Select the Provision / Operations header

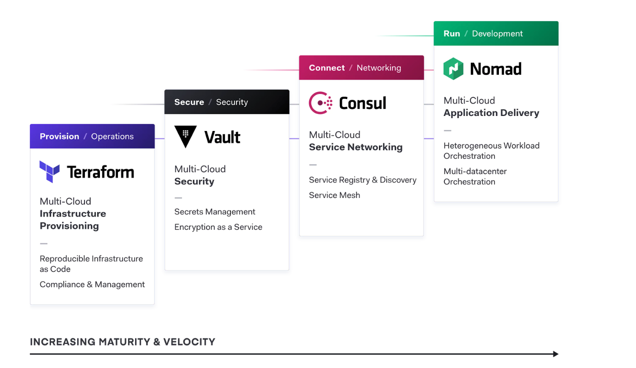click(92, 136)
